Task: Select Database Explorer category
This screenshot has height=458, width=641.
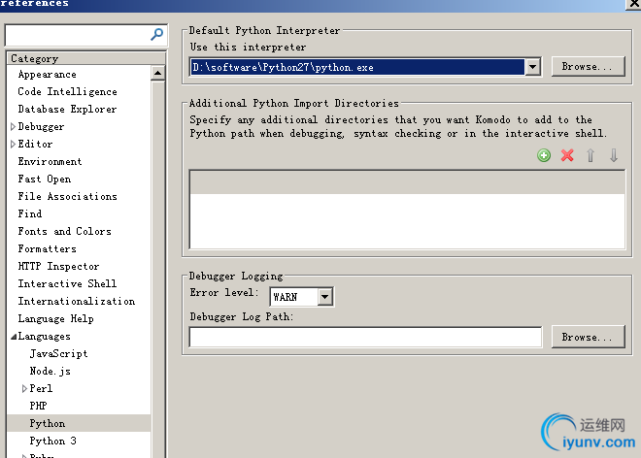Action: pos(67,109)
